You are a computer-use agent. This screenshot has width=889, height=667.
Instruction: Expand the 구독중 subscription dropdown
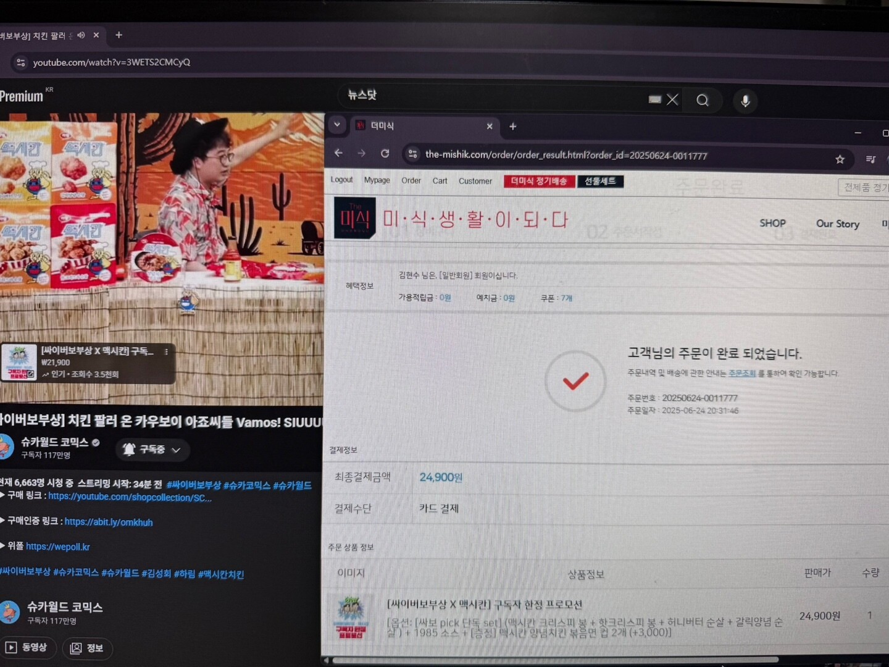[x=152, y=450]
